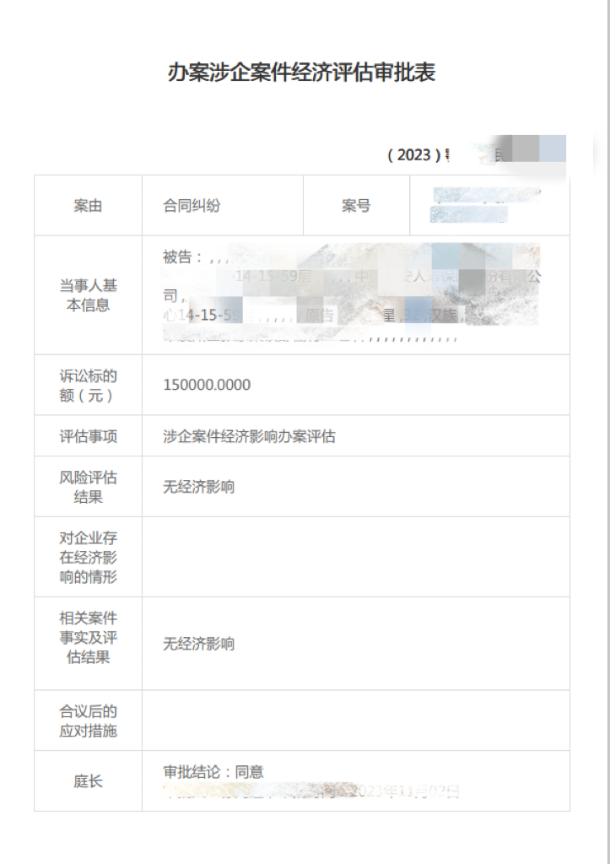Click the 庭长 label cell

88,780
